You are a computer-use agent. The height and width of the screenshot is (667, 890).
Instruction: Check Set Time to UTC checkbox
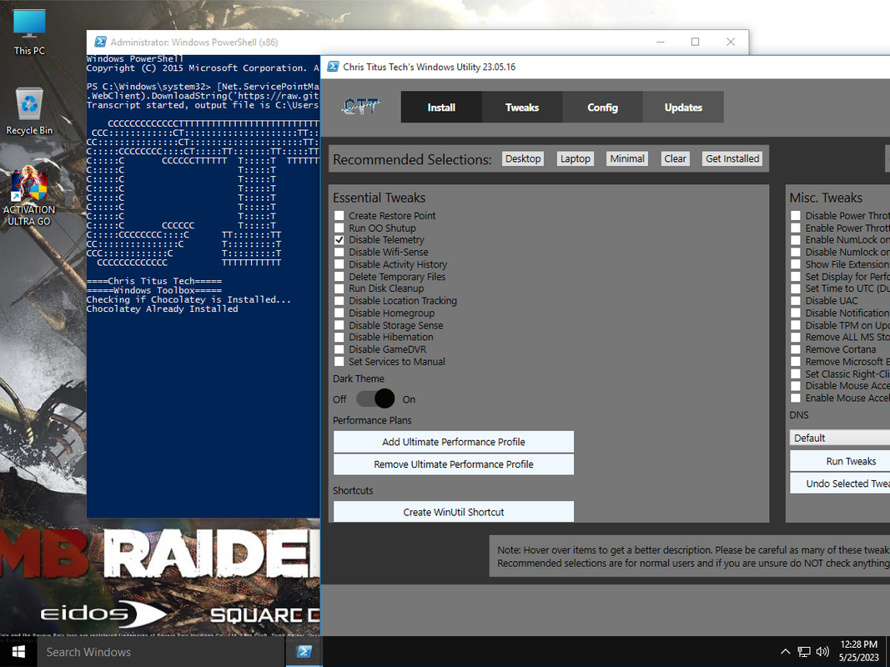[x=796, y=288]
